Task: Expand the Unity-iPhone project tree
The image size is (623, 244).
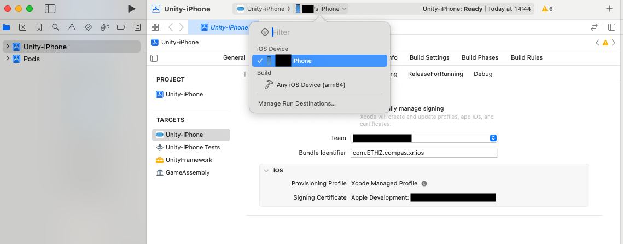Action: [8, 47]
